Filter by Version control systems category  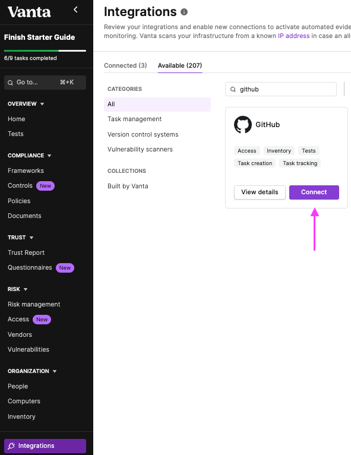[x=143, y=134]
